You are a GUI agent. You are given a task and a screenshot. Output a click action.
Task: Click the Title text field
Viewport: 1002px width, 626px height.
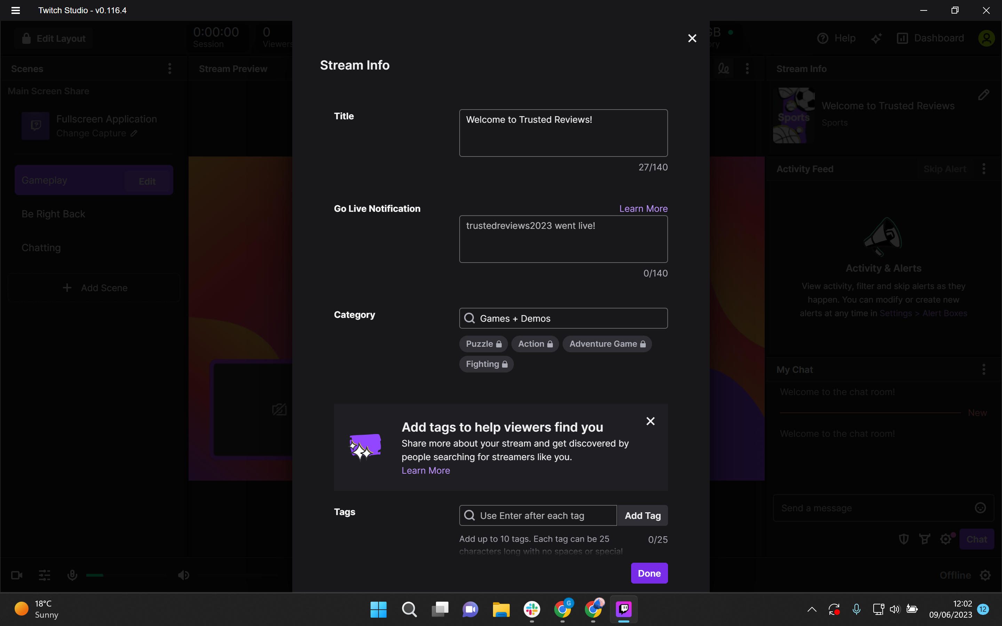click(x=563, y=133)
